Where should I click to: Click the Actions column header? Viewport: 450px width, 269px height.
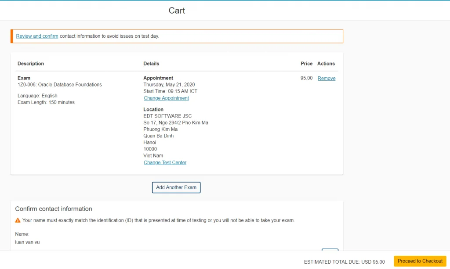pos(326,64)
